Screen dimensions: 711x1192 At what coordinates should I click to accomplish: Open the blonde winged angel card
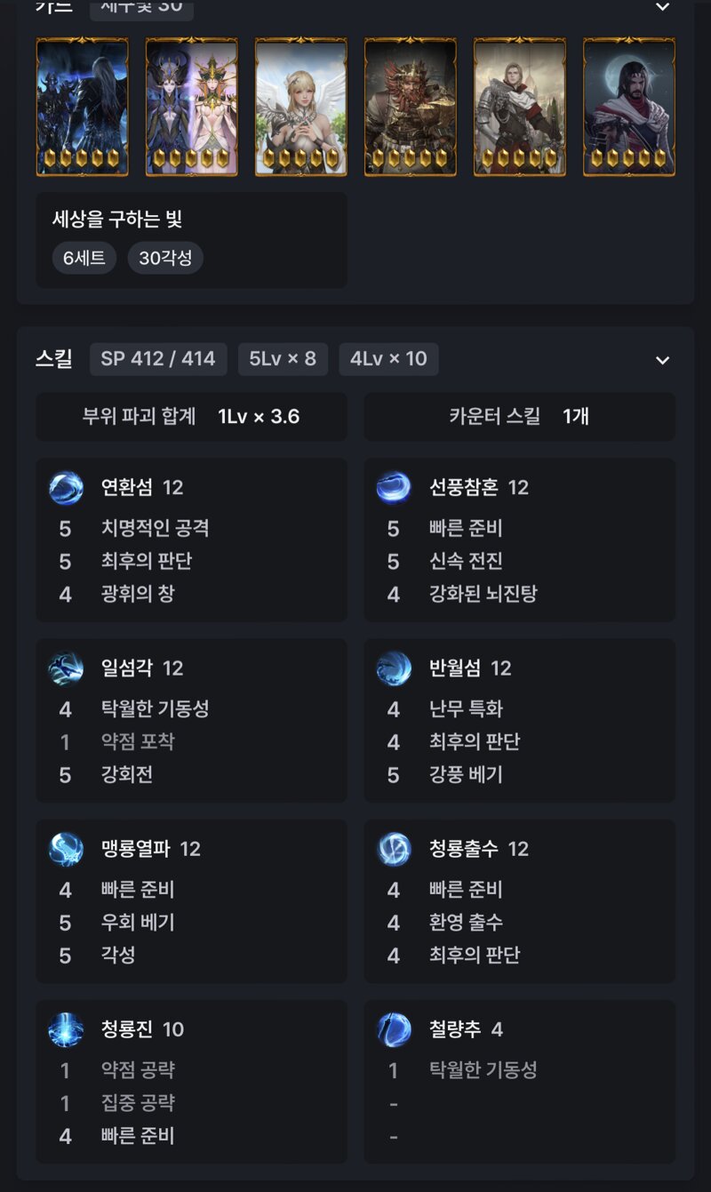300,107
